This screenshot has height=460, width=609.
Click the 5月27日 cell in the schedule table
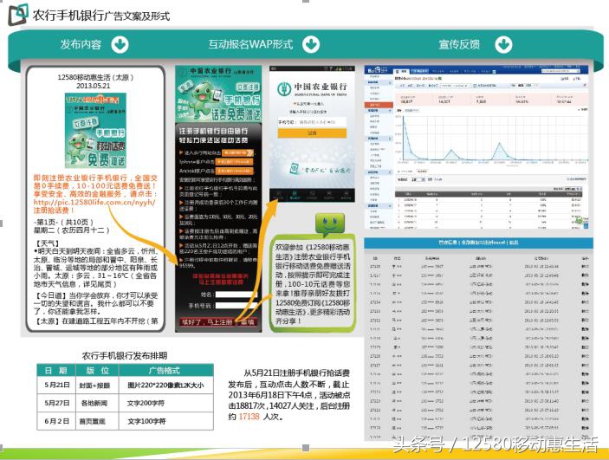tap(57, 403)
